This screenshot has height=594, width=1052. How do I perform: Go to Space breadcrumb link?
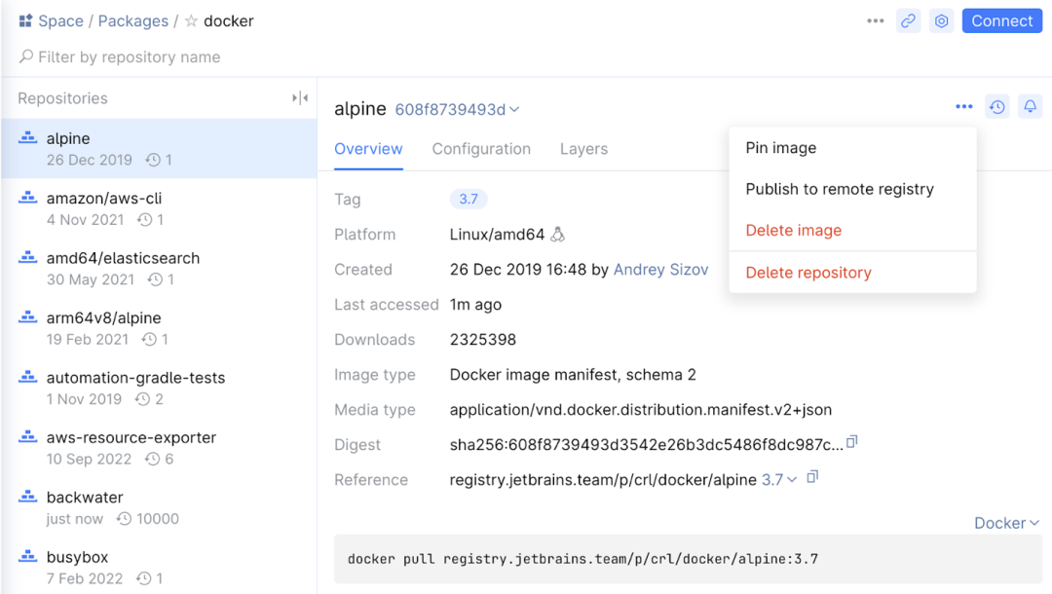click(x=60, y=20)
